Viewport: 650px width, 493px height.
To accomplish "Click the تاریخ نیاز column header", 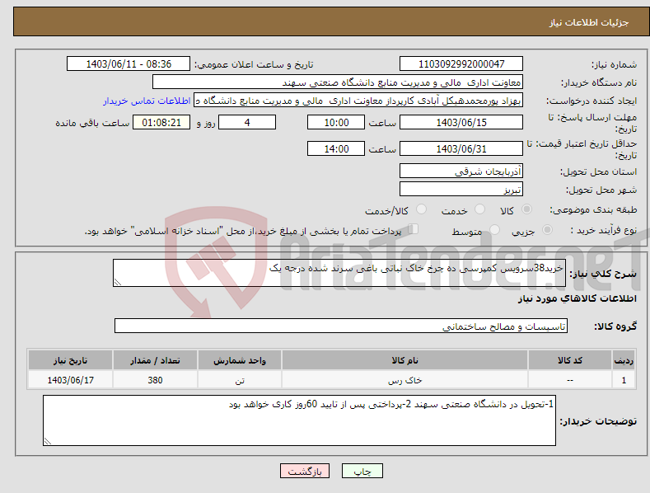I will point(71,360).
